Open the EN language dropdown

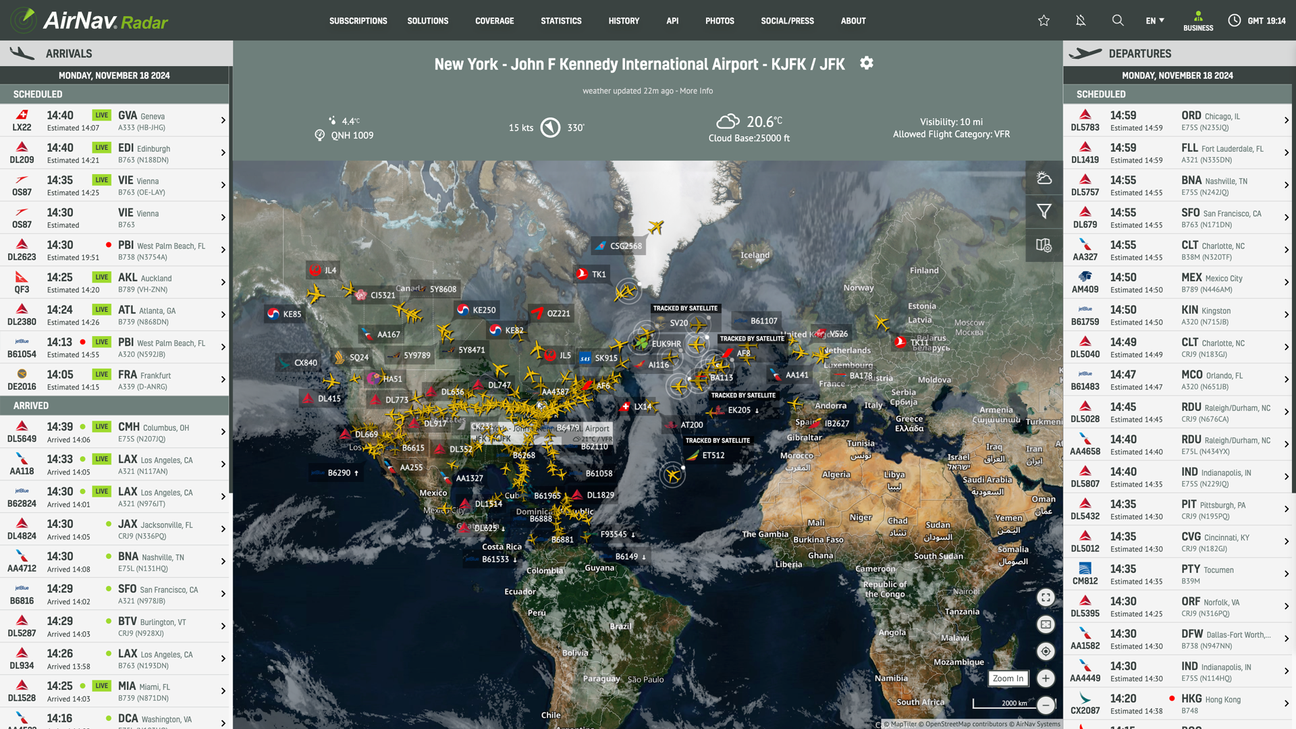[x=1155, y=21]
